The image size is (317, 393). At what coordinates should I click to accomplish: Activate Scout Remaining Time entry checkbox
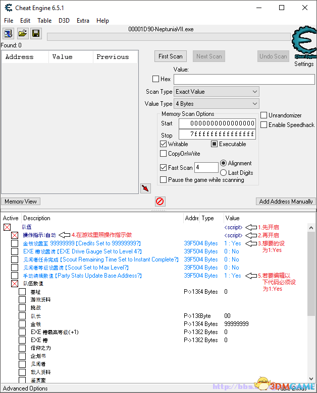(15, 259)
